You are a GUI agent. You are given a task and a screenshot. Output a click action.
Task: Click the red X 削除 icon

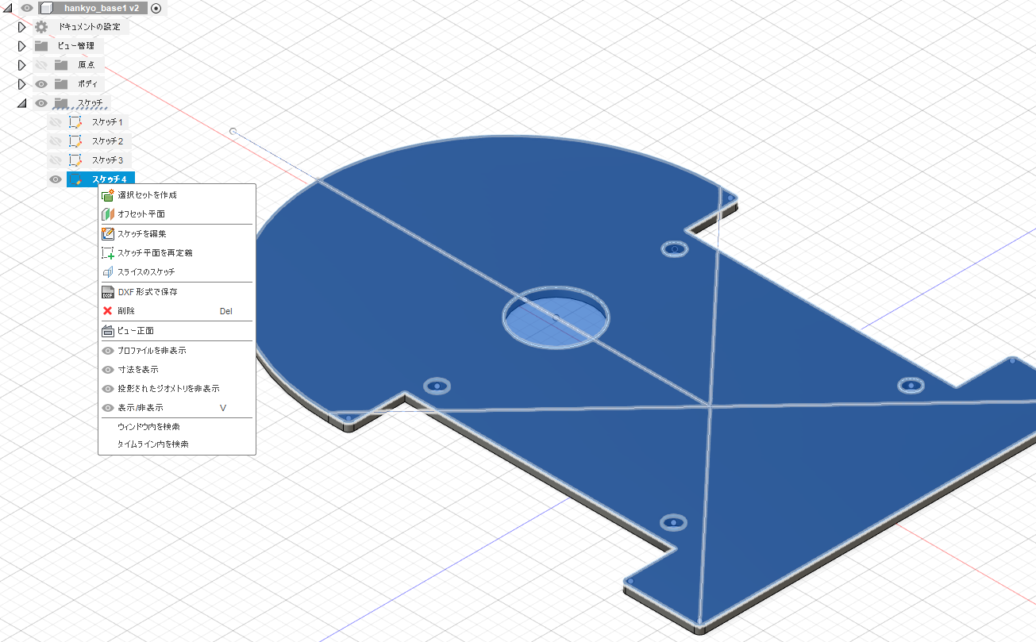(109, 311)
